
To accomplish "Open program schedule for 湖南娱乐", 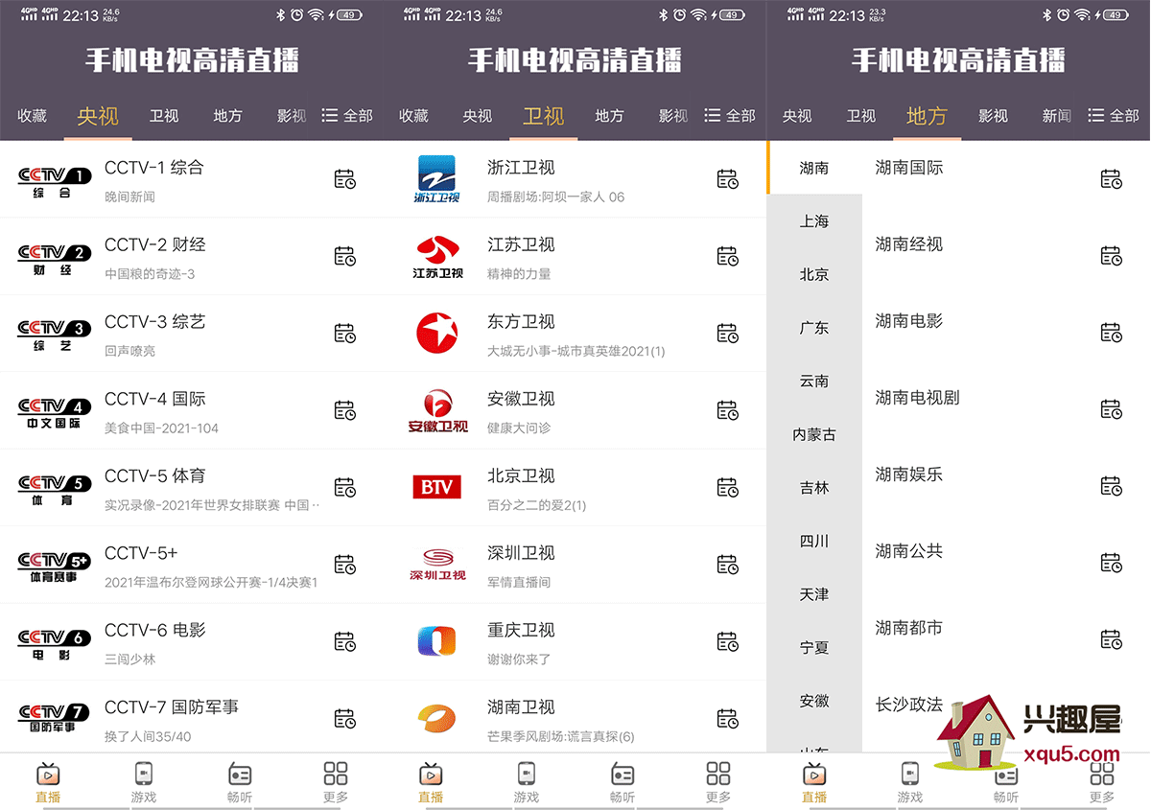I will [x=1111, y=486].
